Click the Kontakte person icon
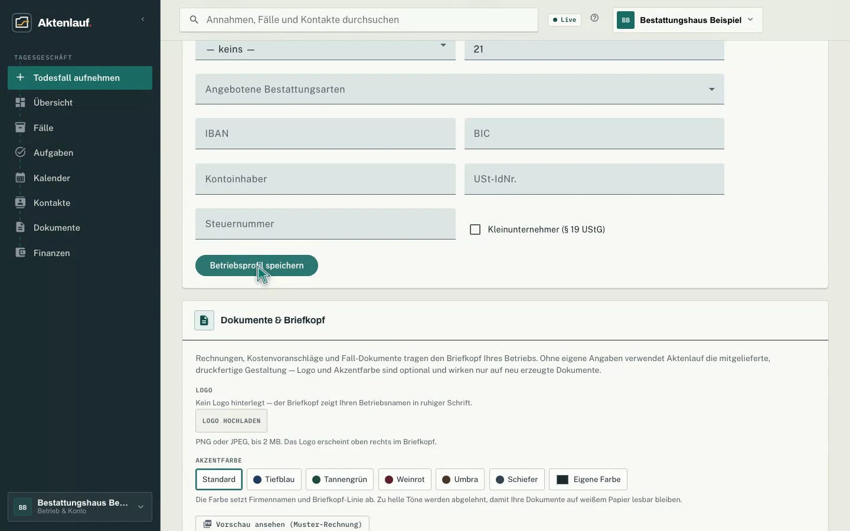 pyautogui.click(x=20, y=202)
